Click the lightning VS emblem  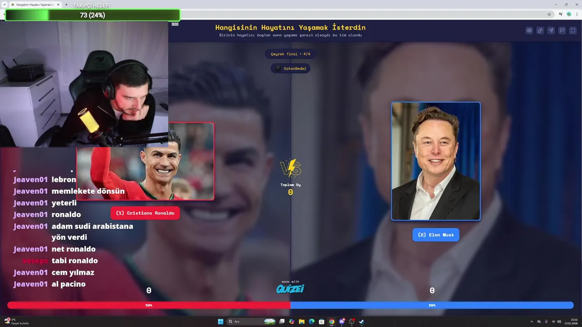pos(291,168)
